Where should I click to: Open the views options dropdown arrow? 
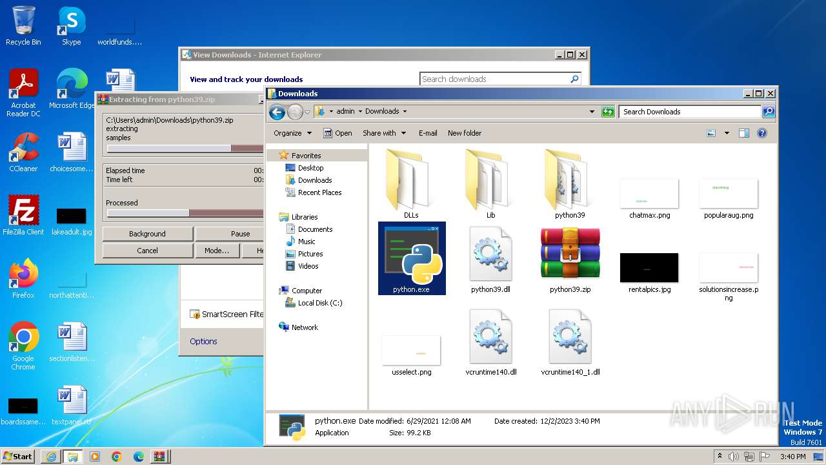[727, 133]
